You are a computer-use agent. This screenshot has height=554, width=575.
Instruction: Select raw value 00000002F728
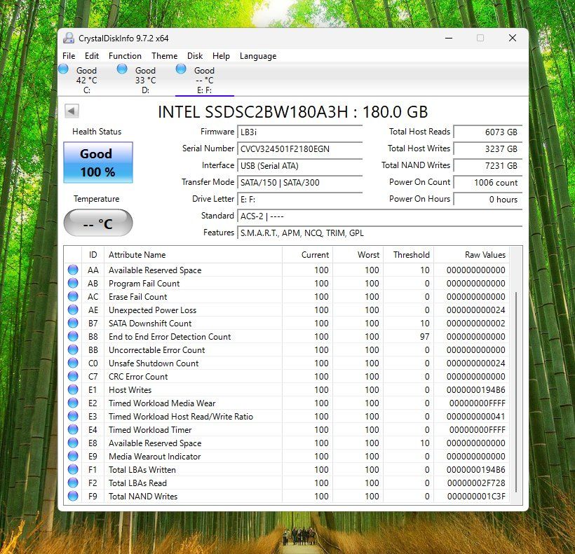pyautogui.click(x=476, y=483)
